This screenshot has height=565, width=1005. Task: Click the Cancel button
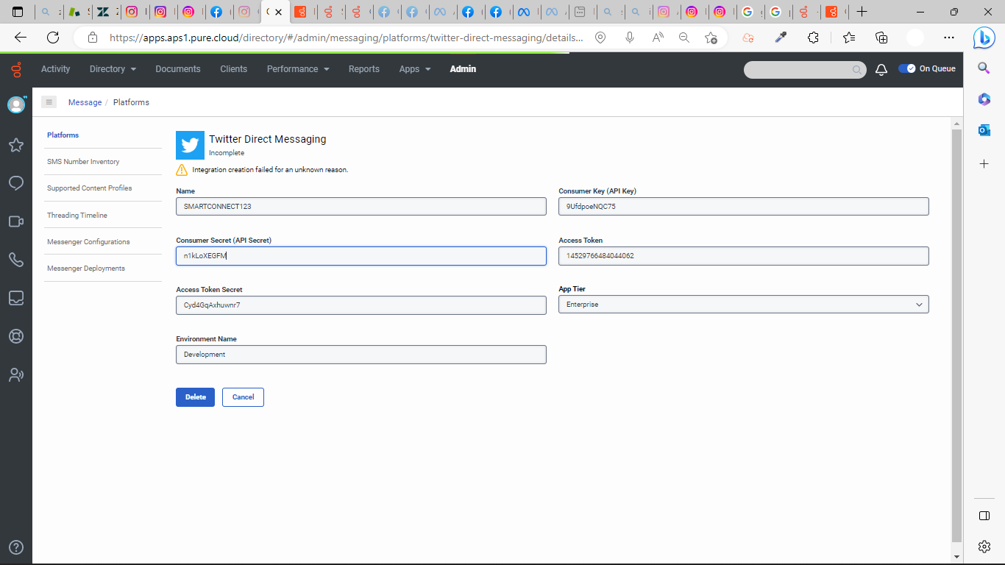click(243, 397)
